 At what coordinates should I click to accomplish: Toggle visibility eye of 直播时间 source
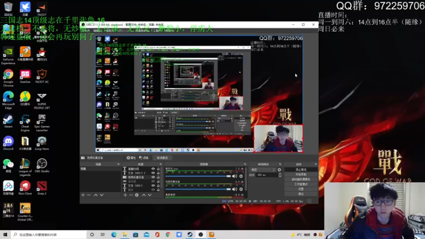(x=153, y=169)
